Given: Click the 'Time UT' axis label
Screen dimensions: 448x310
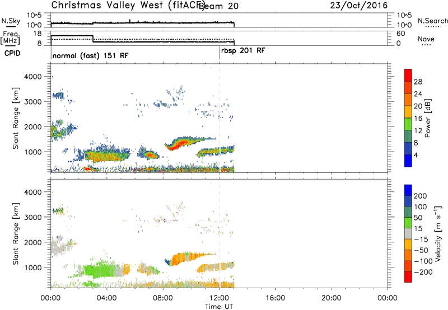Looking at the screenshot, I should pos(219,306).
